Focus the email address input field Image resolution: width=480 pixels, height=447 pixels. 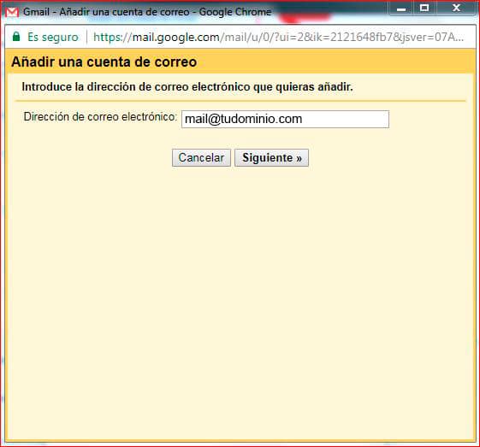[x=285, y=119]
